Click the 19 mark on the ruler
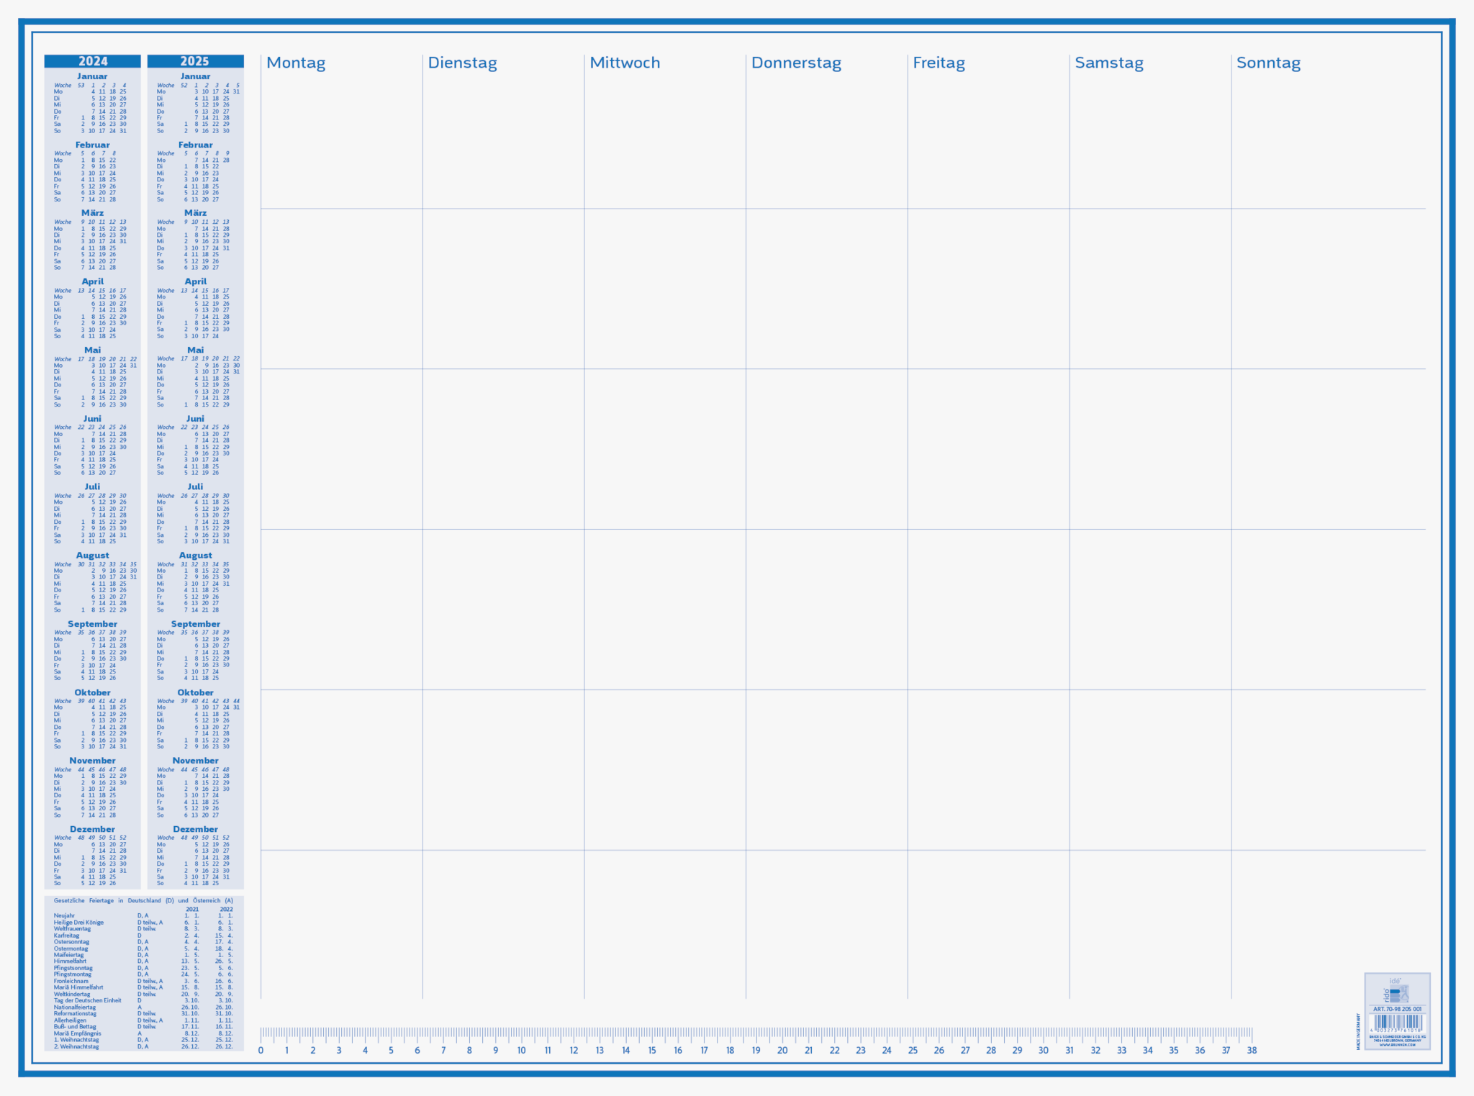1474x1096 pixels. (x=756, y=1050)
